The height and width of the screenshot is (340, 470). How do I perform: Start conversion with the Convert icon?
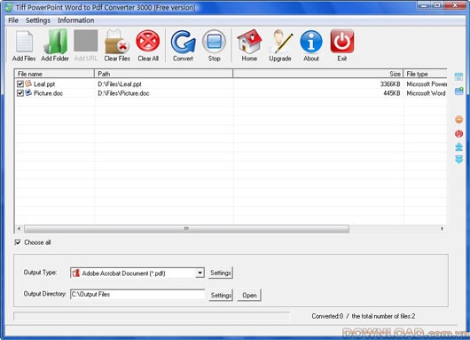[183, 42]
